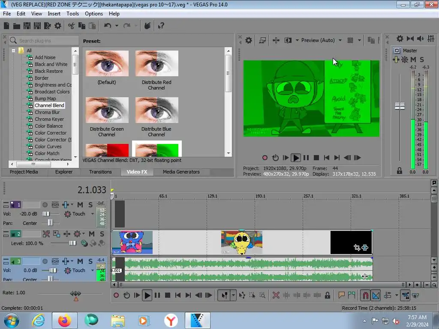439x329 pixels.
Task: Click the Lock Event padlock icon
Action: [x=327, y=296]
